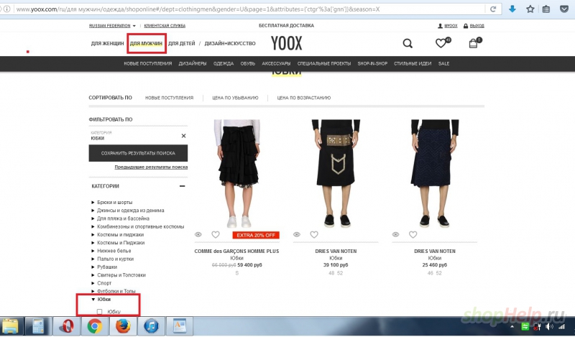Click the browser address bar URL

pos(198,9)
